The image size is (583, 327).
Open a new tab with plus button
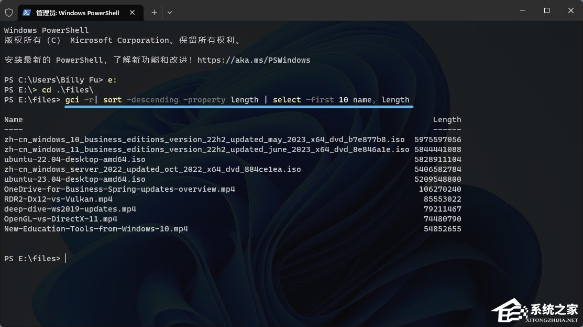pyautogui.click(x=155, y=13)
